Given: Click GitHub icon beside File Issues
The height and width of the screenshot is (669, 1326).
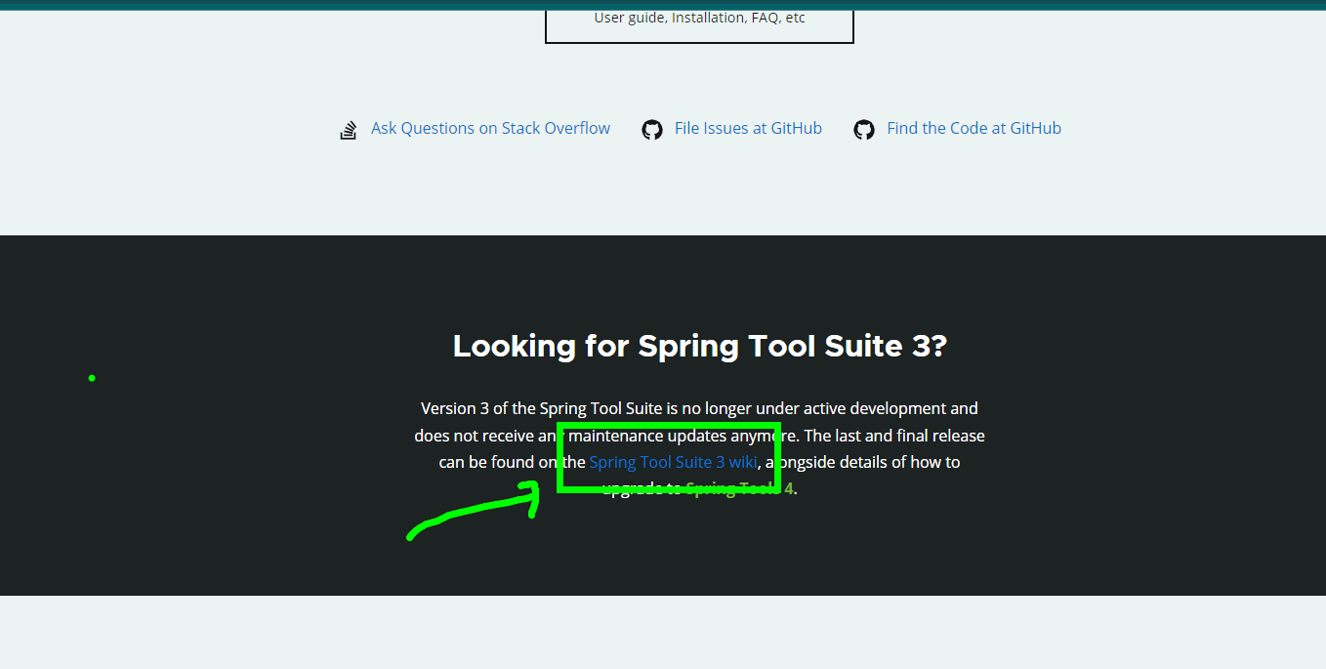Looking at the screenshot, I should (x=652, y=130).
